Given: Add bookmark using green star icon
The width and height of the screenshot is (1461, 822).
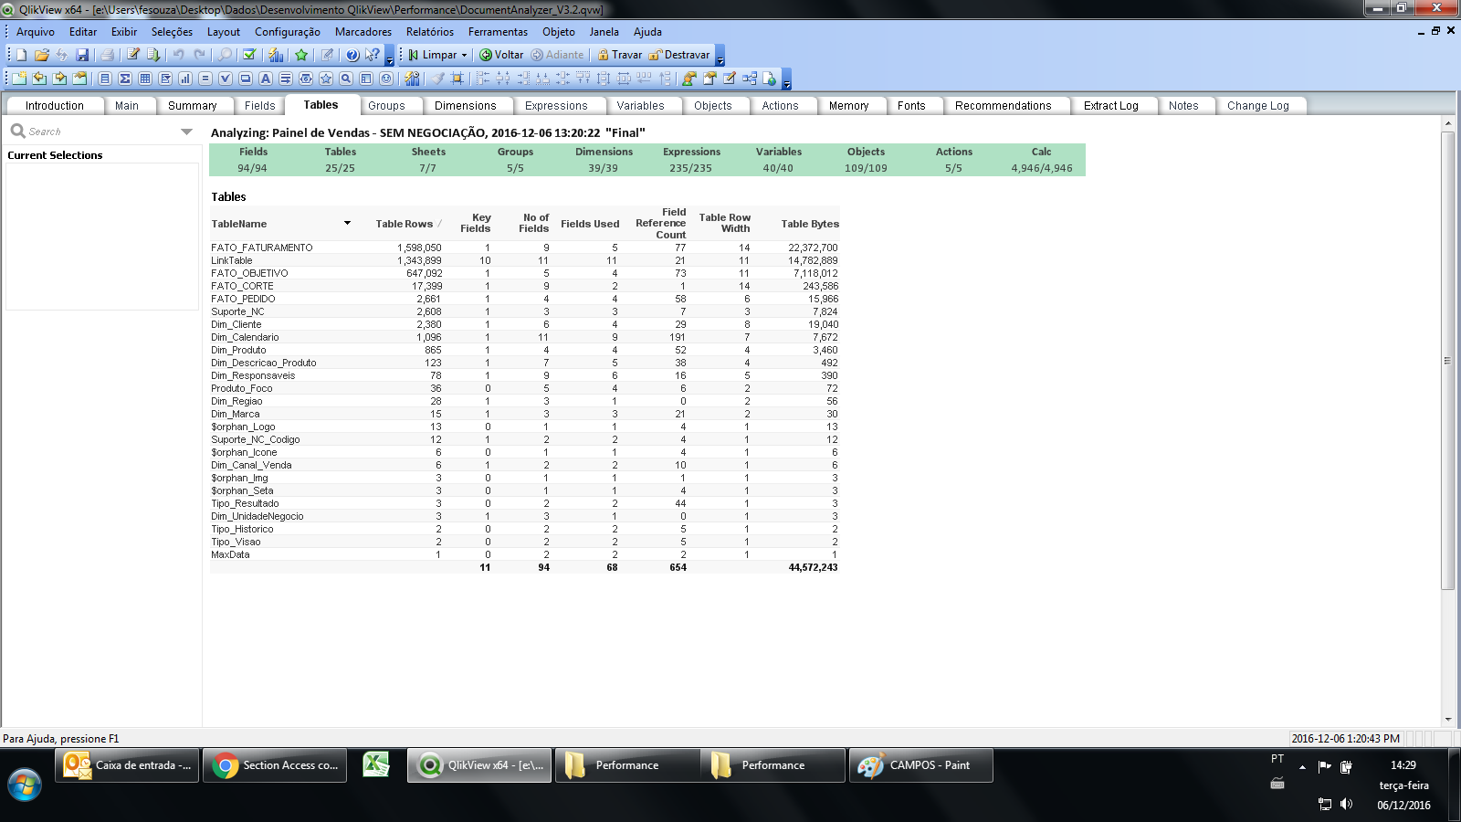Looking at the screenshot, I should [301, 55].
